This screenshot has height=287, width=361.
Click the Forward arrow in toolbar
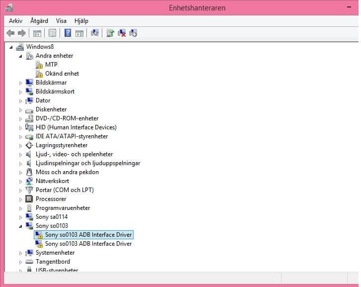point(21,33)
